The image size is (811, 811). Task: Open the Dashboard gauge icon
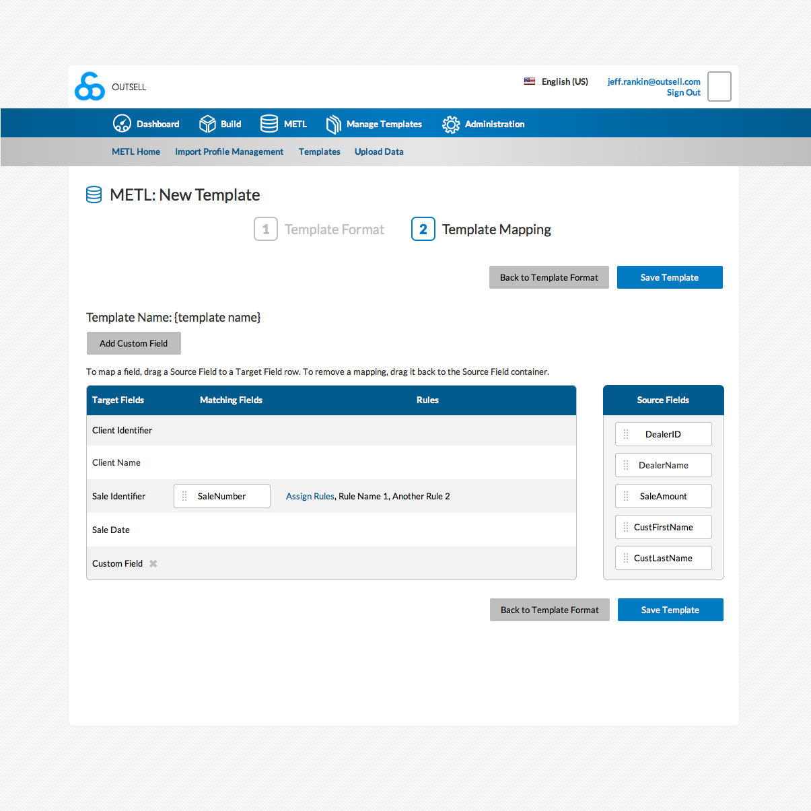click(x=122, y=124)
